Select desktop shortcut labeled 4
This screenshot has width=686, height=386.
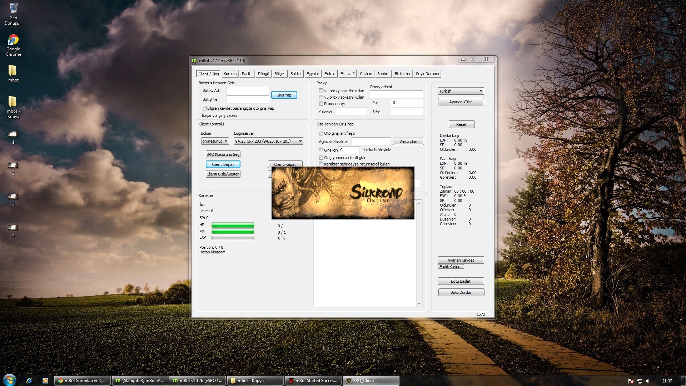pos(13,231)
